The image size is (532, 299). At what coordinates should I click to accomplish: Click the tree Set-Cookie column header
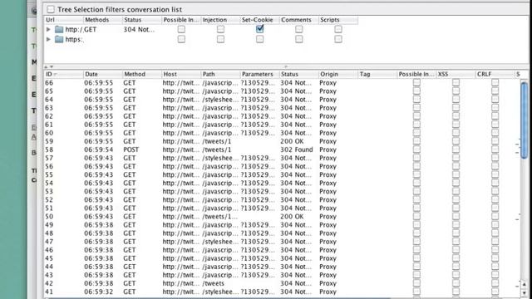pos(259,20)
